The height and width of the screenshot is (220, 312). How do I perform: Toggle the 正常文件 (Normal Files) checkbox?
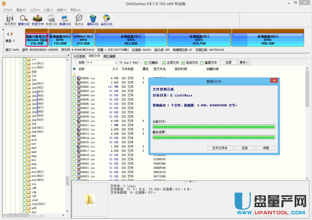click(164, 63)
